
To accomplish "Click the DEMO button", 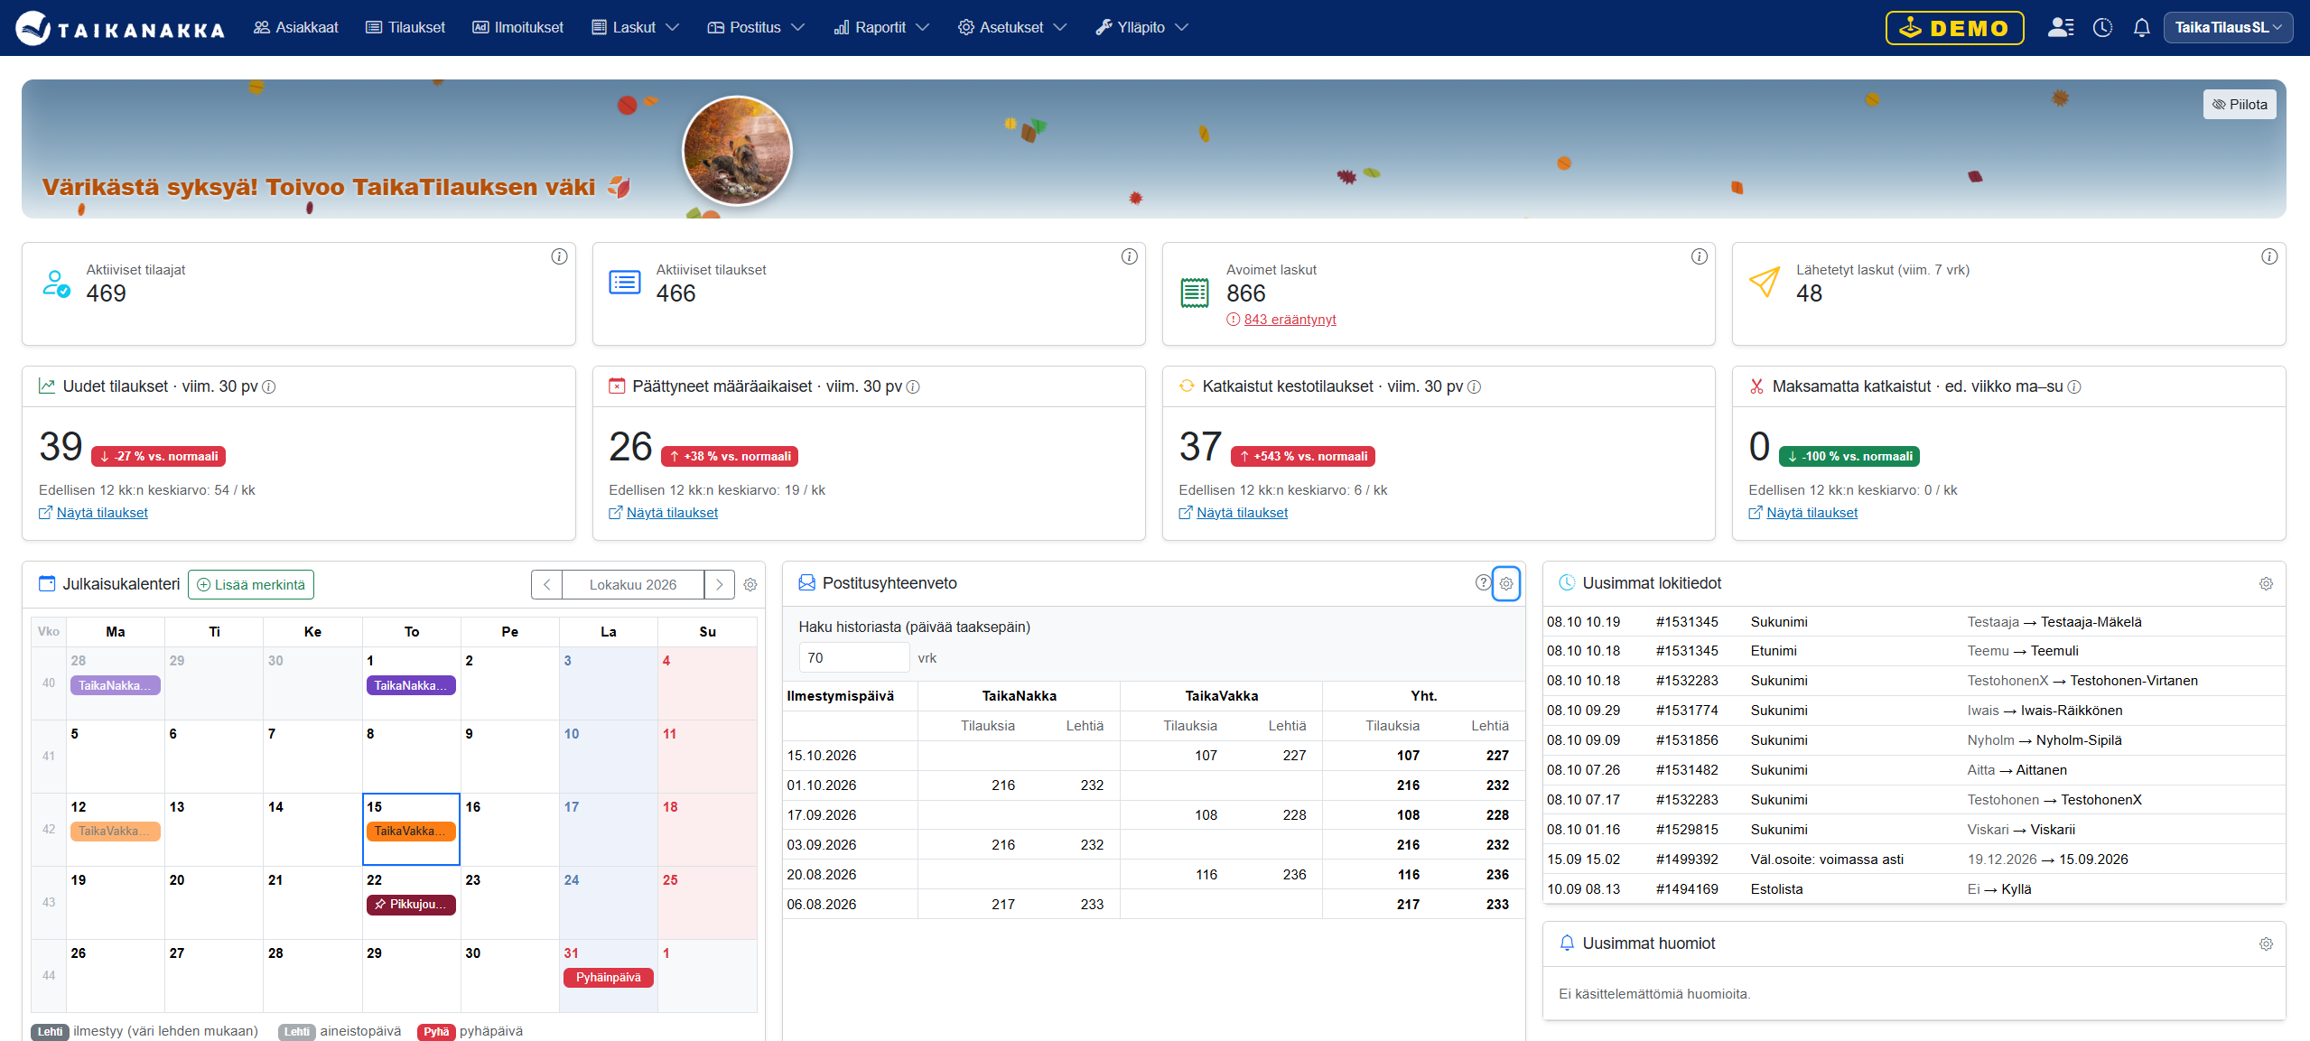I will point(1954,28).
